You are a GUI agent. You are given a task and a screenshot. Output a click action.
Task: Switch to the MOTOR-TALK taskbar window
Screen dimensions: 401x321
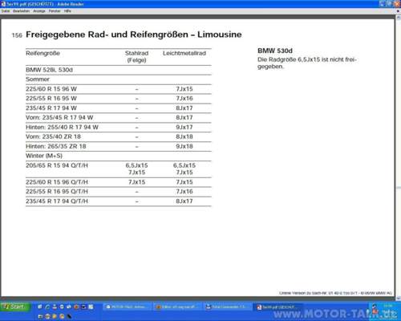coord(127,307)
